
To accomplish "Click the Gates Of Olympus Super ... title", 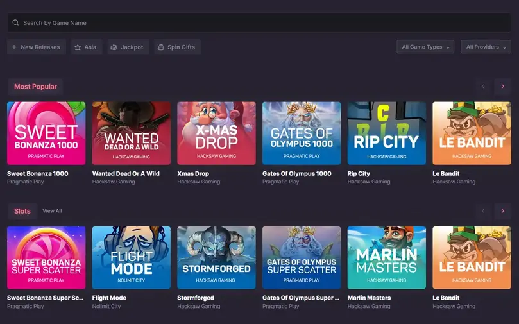I will [301, 298].
